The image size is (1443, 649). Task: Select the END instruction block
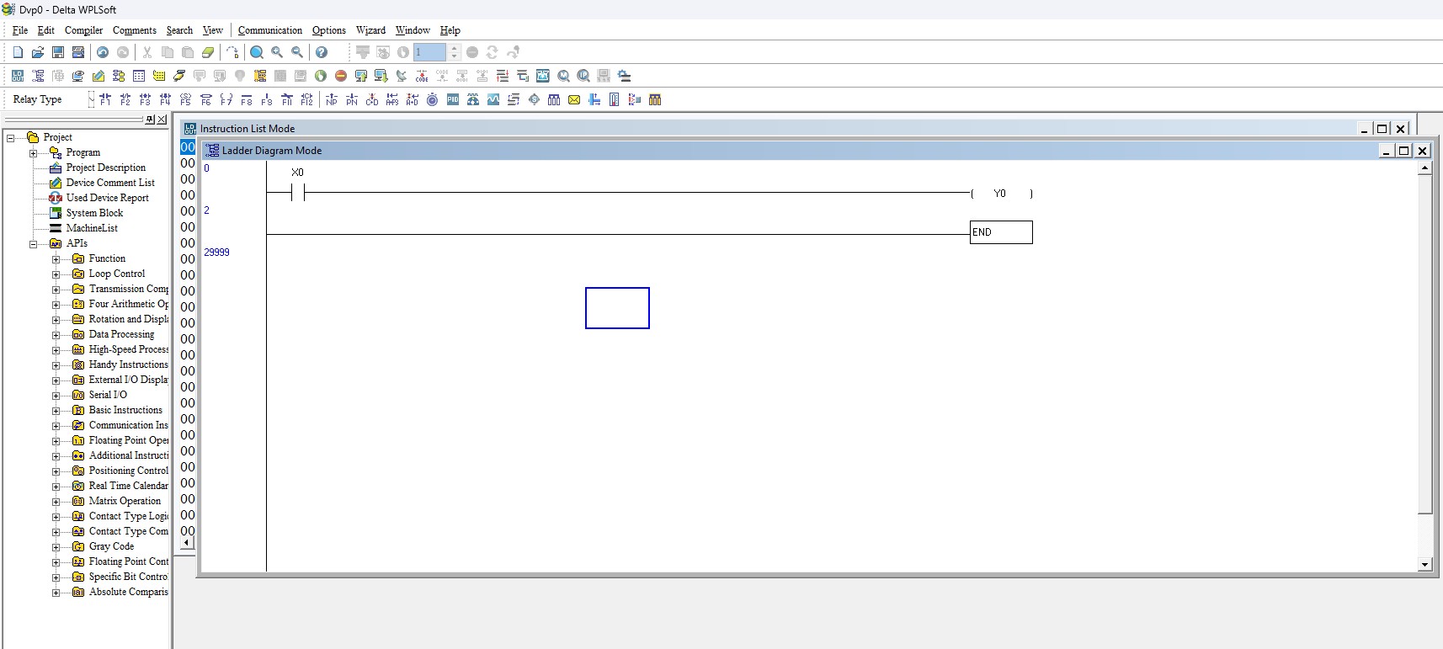click(x=1001, y=232)
